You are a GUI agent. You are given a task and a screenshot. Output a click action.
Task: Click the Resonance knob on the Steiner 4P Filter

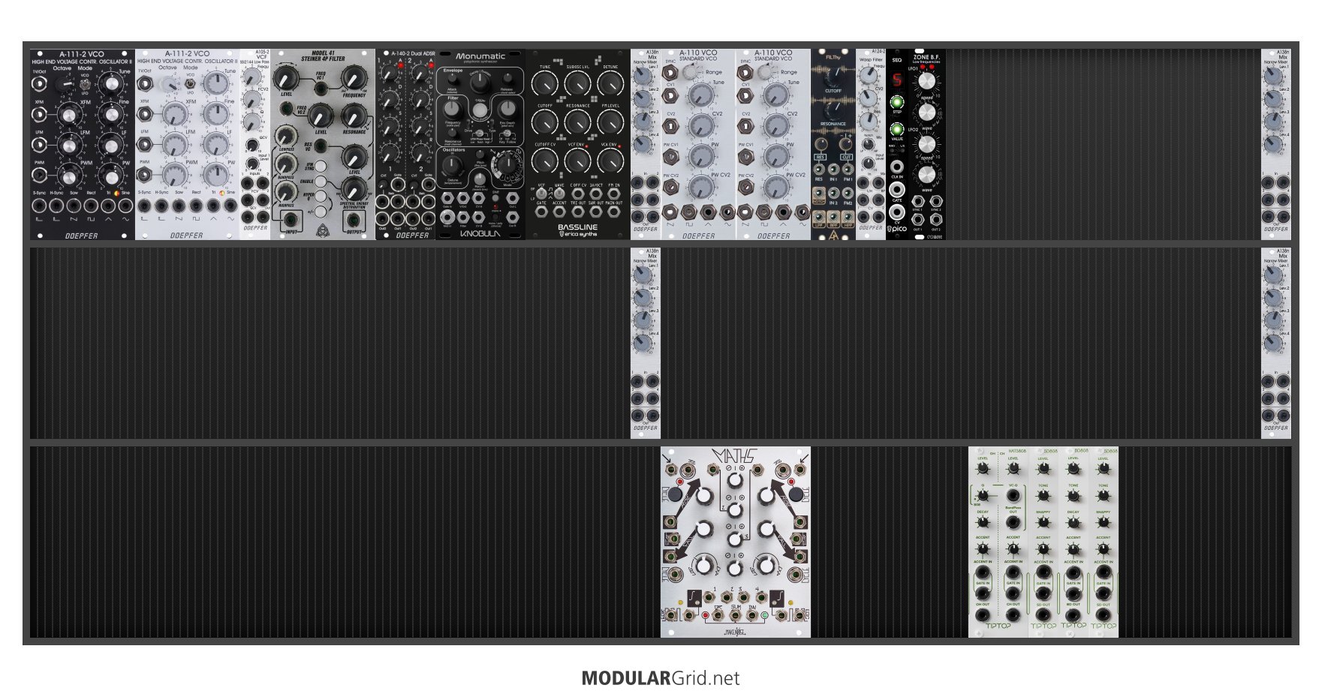[x=353, y=116]
